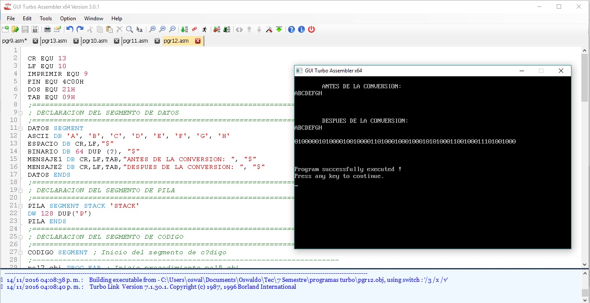This screenshot has width=590, height=303.
Task: Switch to the pgr10.asm tab
Action: (95, 41)
